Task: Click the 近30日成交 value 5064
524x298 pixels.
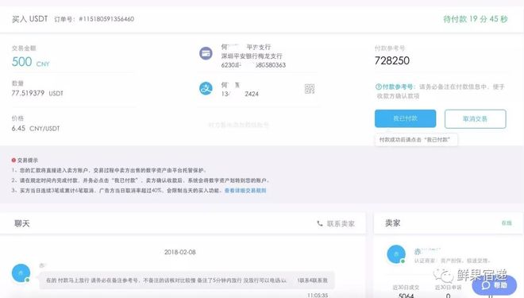Action: tap(406, 296)
